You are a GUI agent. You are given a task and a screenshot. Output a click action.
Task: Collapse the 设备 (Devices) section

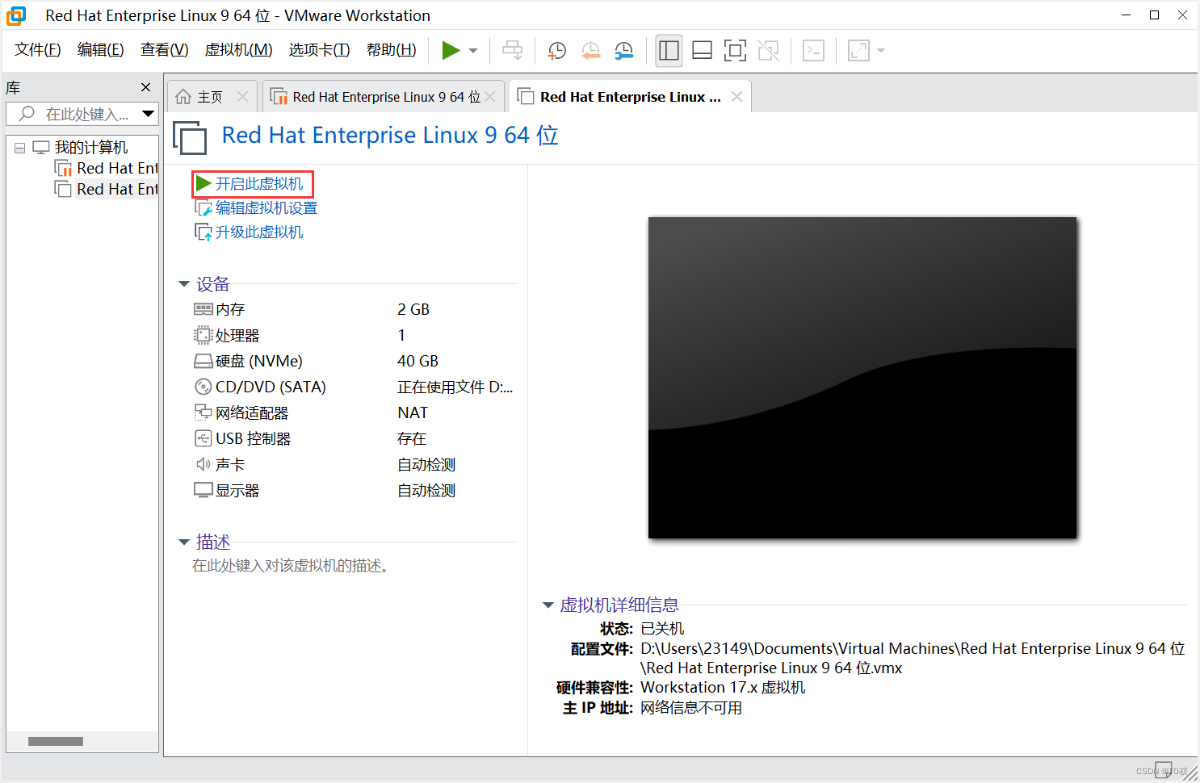click(184, 283)
